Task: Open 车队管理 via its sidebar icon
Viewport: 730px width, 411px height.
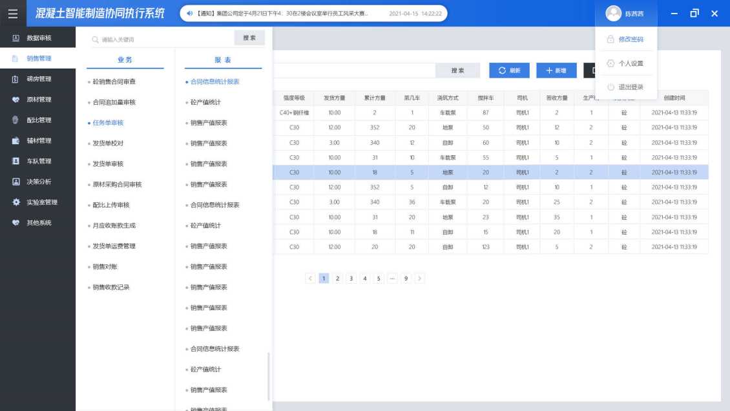Action: (16, 161)
